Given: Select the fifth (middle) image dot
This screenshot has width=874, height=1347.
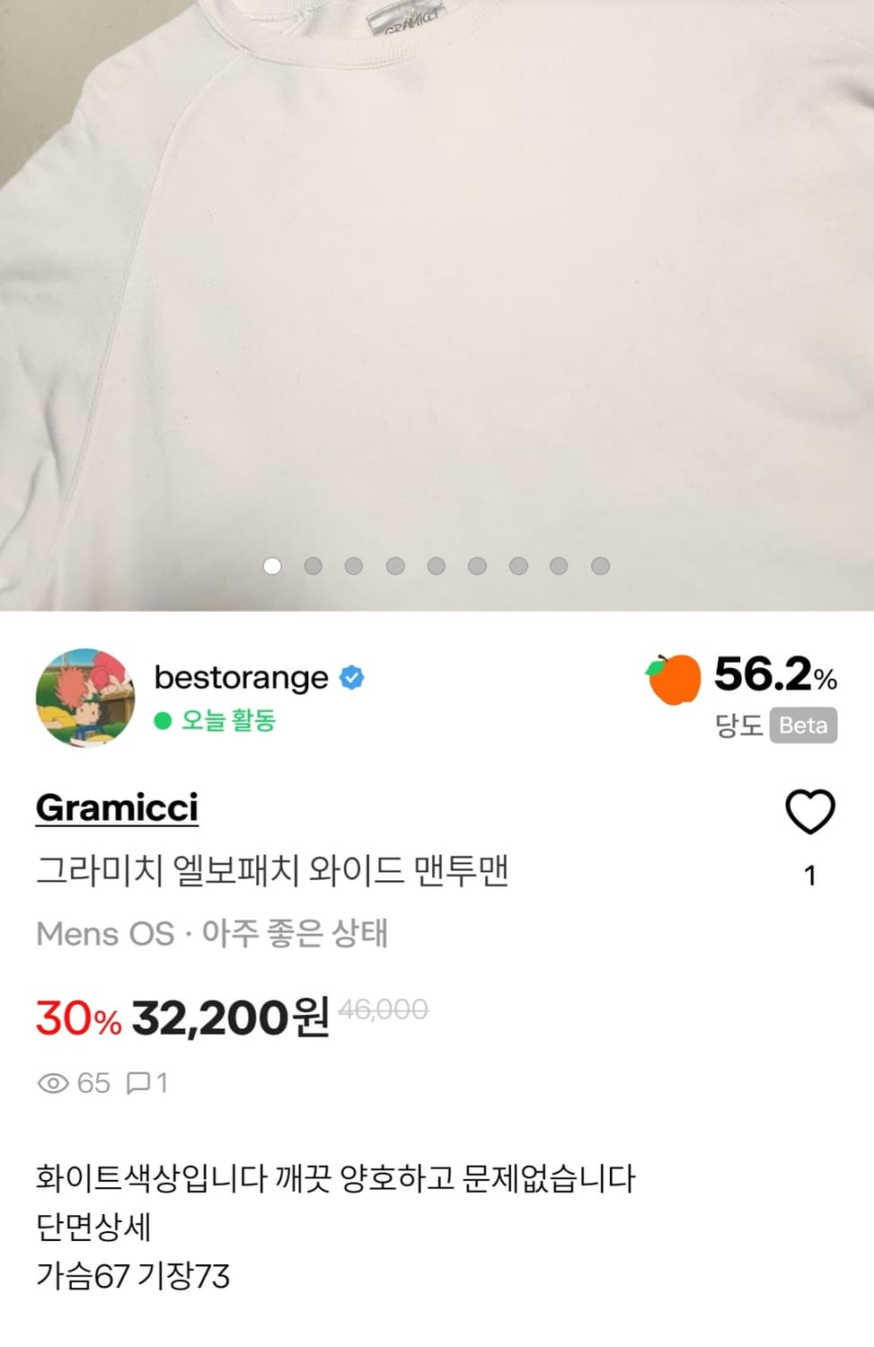Looking at the screenshot, I should tap(437, 566).
